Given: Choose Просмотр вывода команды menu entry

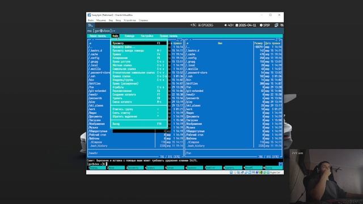Looking at the screenshot, I should point(139,50).
